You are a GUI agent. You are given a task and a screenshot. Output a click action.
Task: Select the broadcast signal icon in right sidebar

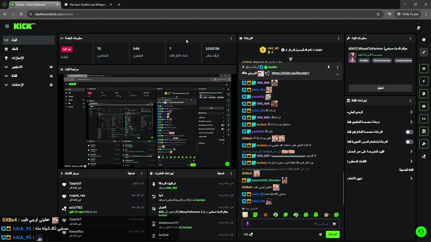424,119
